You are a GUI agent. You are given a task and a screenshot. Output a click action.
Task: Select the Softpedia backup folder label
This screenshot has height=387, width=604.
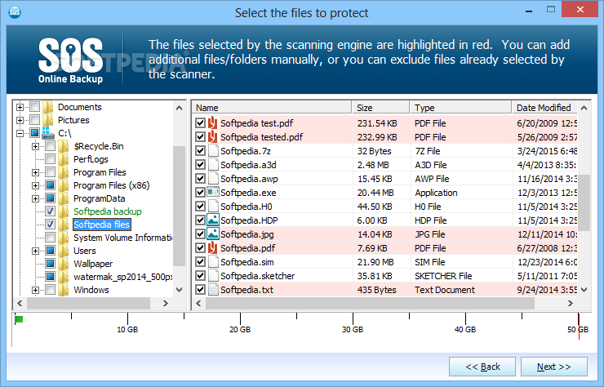[108, 211]
